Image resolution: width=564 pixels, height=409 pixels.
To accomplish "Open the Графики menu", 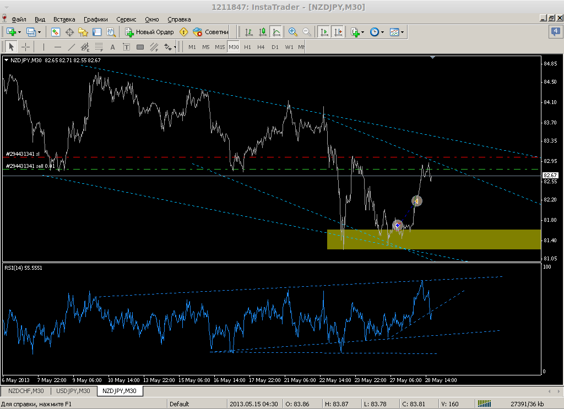I will [96, 19].
